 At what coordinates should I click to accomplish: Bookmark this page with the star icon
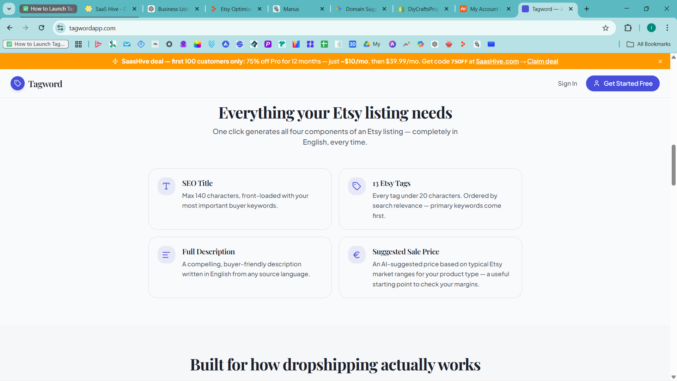(x=606, y=28)
